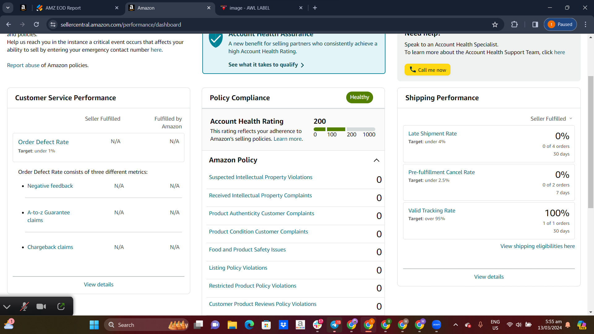594x334 pixels.
Task: Open the Chrome extensions puzzle icon
Action: tap(514, 24)
